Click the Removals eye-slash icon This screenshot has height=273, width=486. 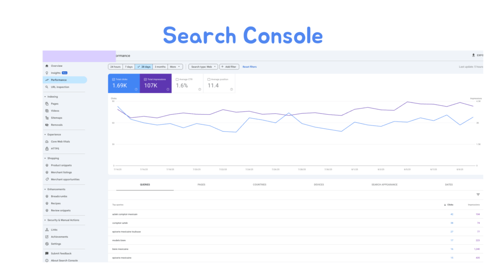pyautogui.click(x=47, y=125)
